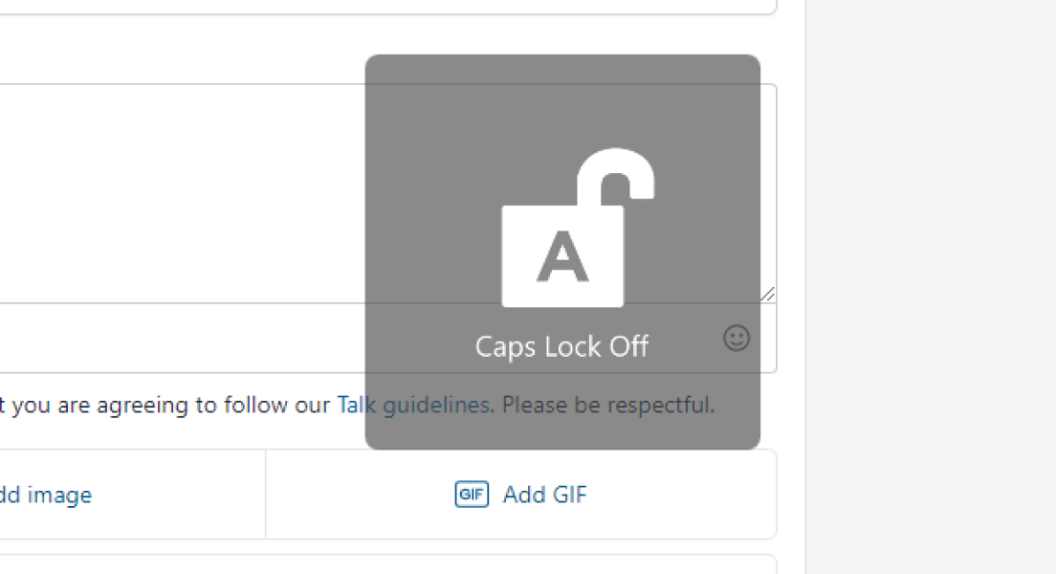Viewport: 1056px width, 574px height.
Task: Expand the Add GIF selection panel
Action: click(x=519, y=494)
